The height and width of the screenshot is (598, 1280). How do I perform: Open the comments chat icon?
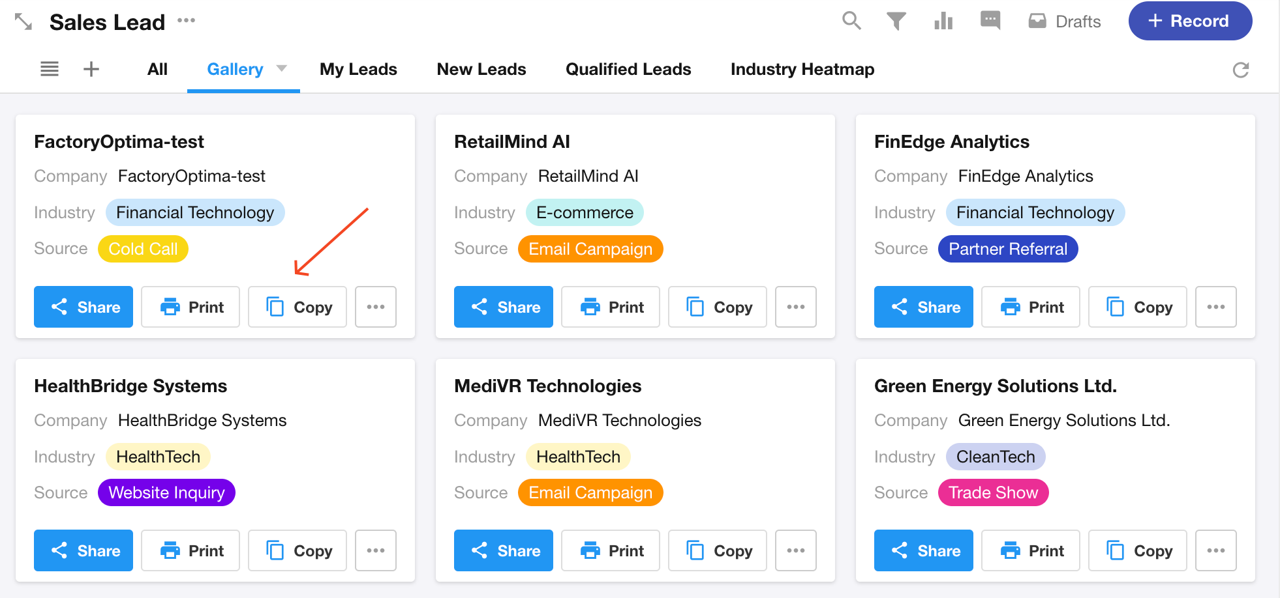990,21
